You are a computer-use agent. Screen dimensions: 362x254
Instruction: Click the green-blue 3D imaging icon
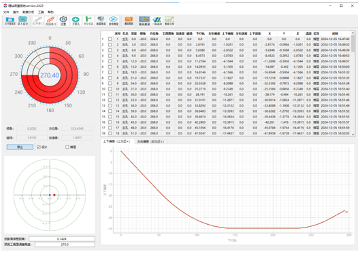[x=157, y=21]
